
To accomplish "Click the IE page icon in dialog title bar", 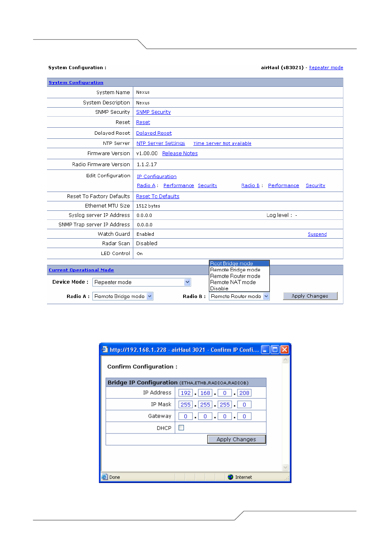I will click(105, 350).
